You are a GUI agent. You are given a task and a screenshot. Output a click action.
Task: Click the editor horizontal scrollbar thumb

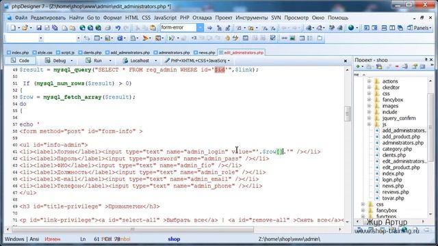click(133, 230)
